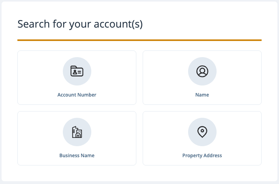This screenshot has width=279, height=184.
Task: Select the Account Number search card
Action: point(77,78)
